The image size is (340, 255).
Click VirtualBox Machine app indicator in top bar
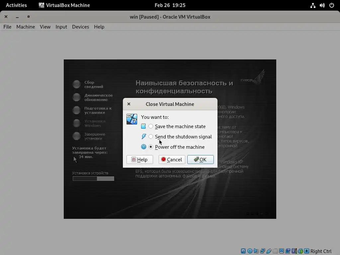coord(64,5)
